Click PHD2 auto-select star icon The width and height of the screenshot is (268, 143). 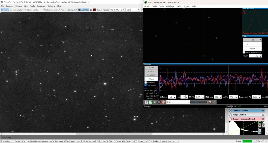(x=155, y=102)
